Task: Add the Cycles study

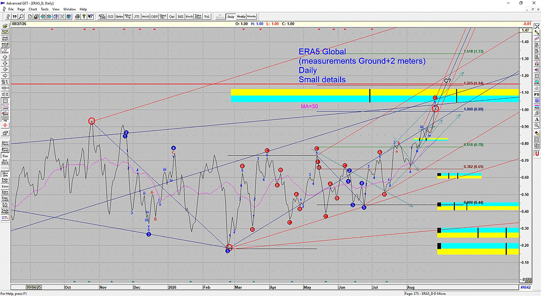Action: 119,16
